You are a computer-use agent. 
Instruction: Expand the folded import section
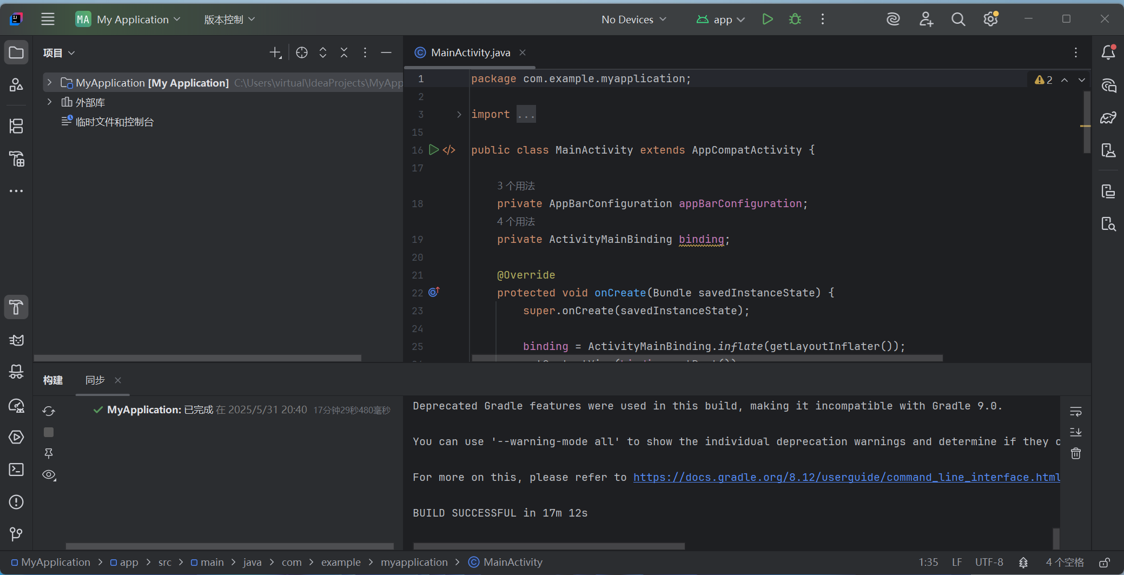[x=459, y=114]
